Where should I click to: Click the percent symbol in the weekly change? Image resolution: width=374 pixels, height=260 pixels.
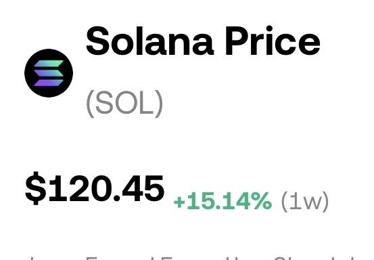pos(263,201)
